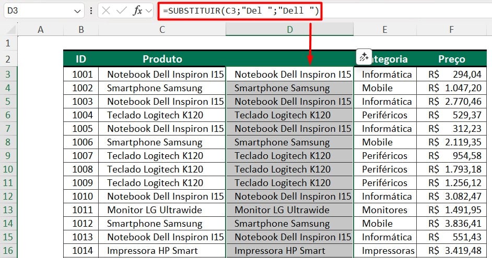This screenshot has width=492, height=258.
Task: Expand the function dropdown next to fx
Action: pyautogui.click(x=149, y=11)
